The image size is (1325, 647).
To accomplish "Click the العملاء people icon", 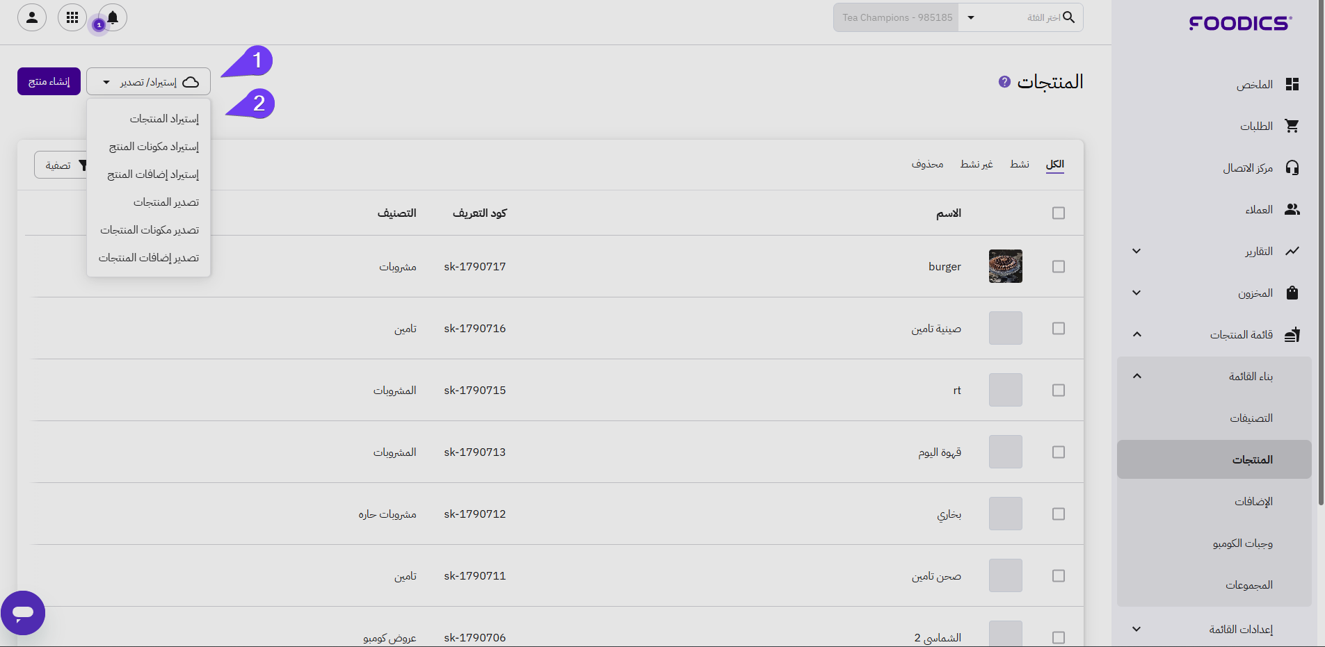I will 1292,210.
